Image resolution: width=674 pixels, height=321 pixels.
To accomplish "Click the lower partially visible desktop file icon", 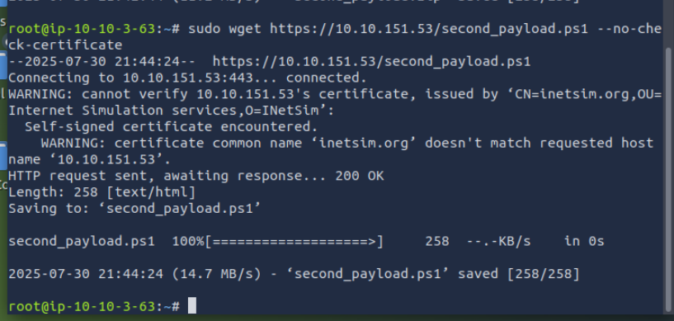I will point(3,154).
